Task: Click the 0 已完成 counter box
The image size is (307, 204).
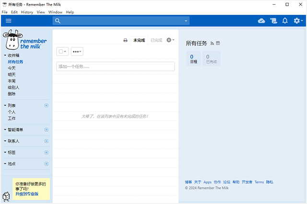Action: point(212,58)
